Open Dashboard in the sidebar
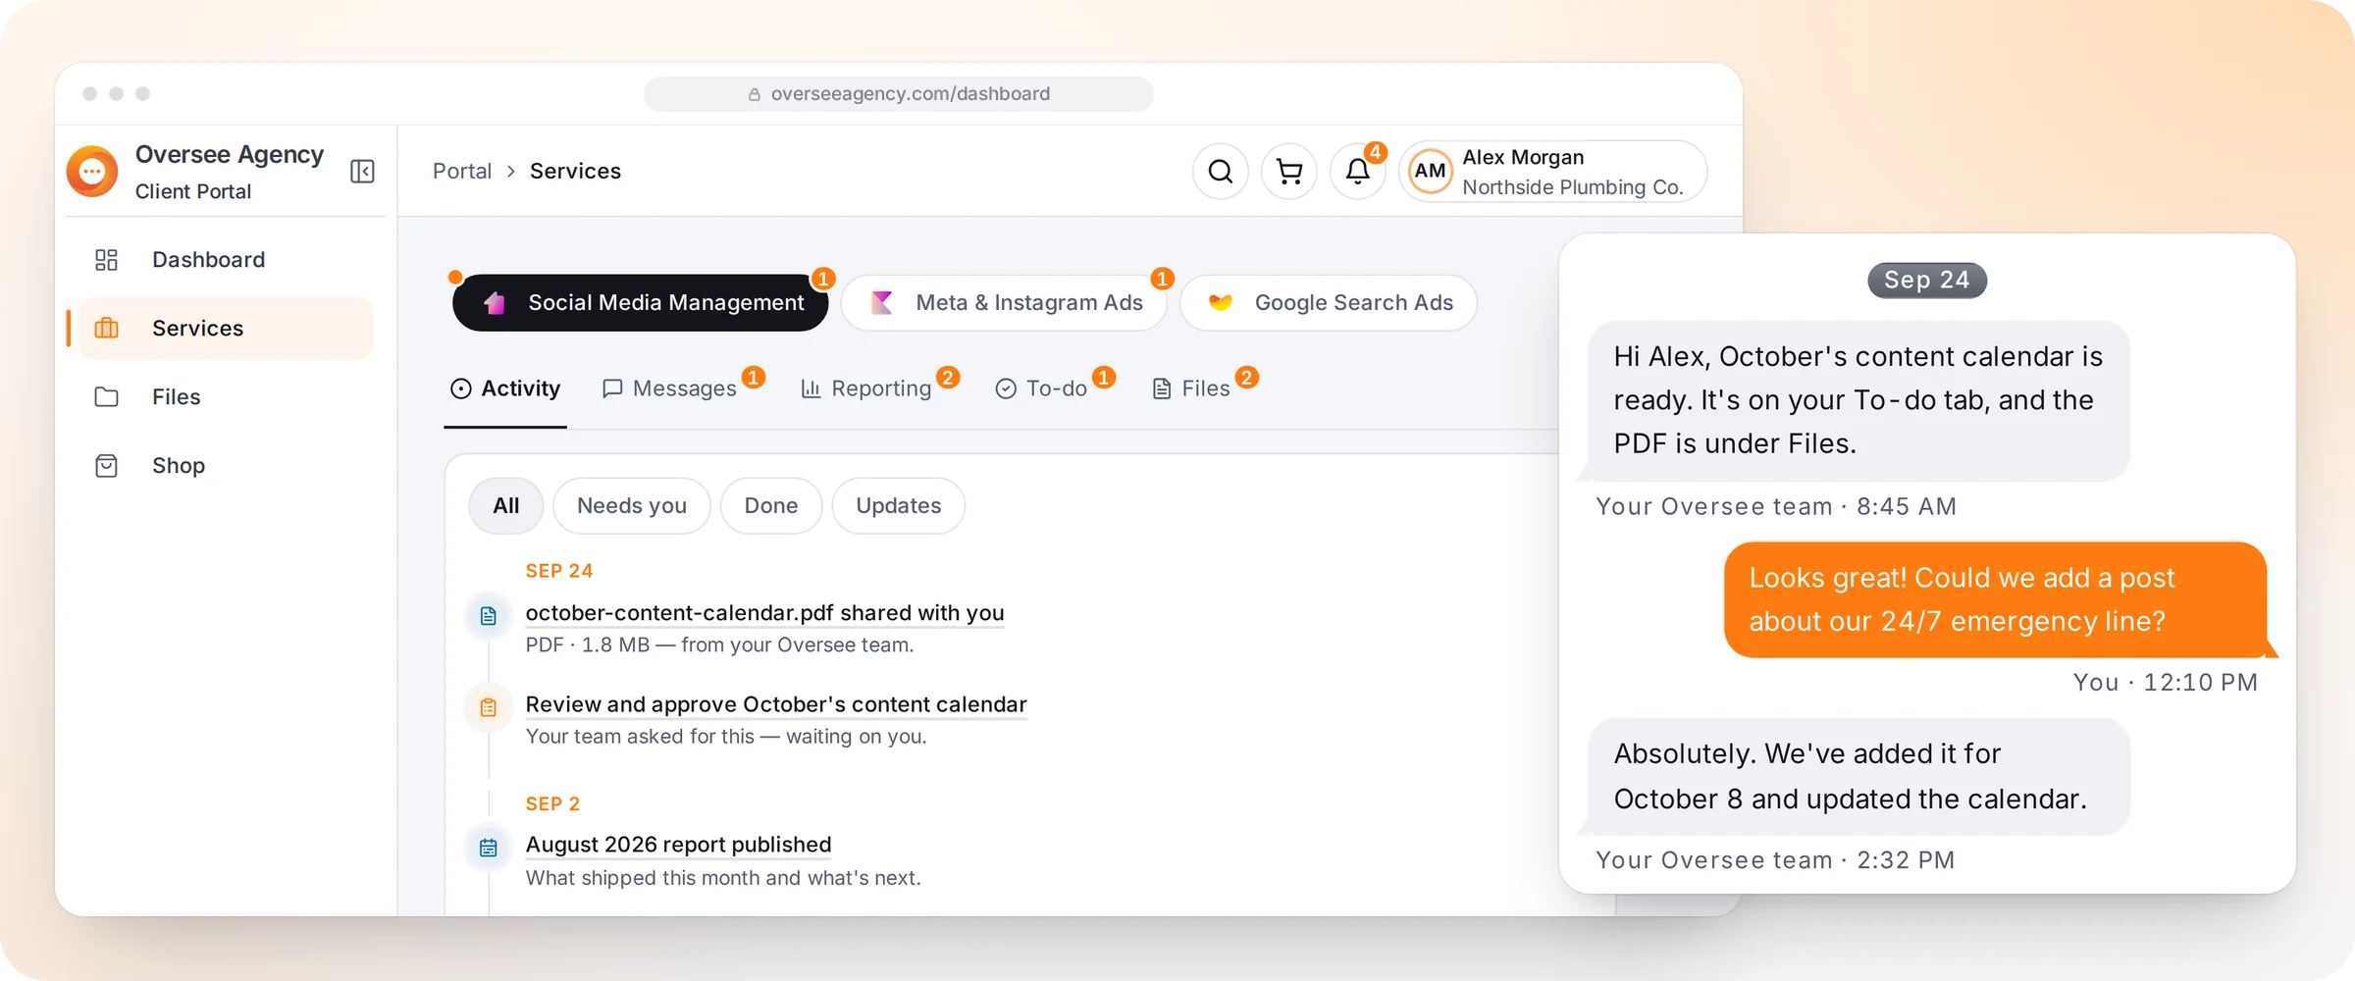This screenshot has width=2355, height=981. 225,260
